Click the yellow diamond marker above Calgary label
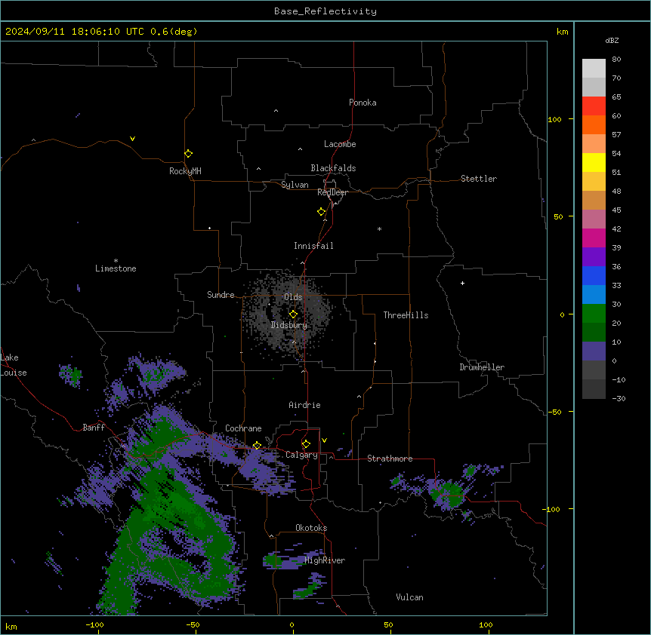Screen dimensions: 651x635 pyautogui.click(x=306, y=443)
